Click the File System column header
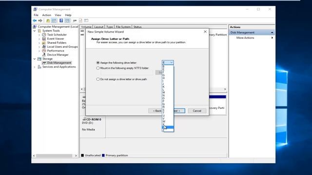The height and width of the screenshot is (175, 312). [123, 27]
